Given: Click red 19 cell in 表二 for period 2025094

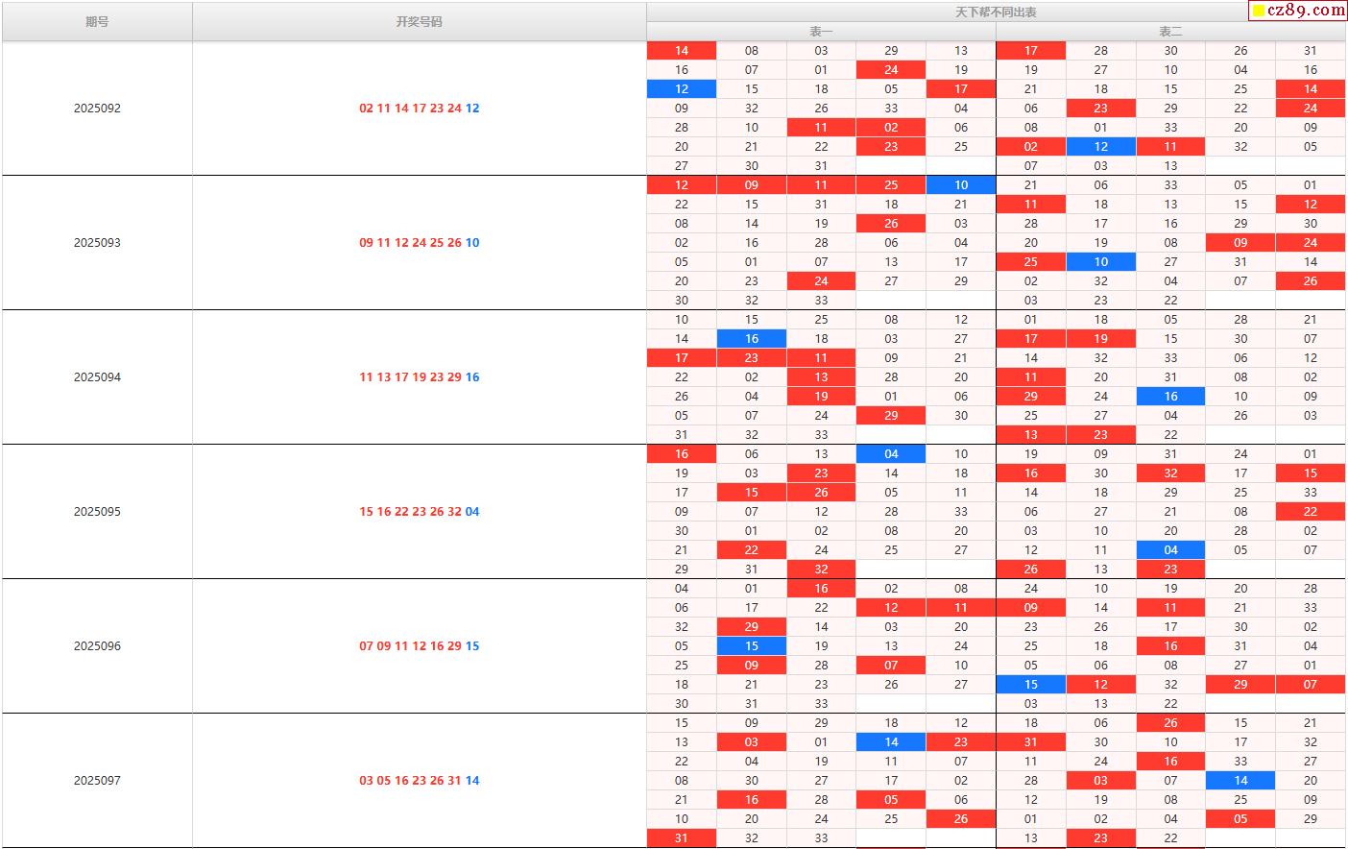Looking at the screenshot, I should [1101, 339].
